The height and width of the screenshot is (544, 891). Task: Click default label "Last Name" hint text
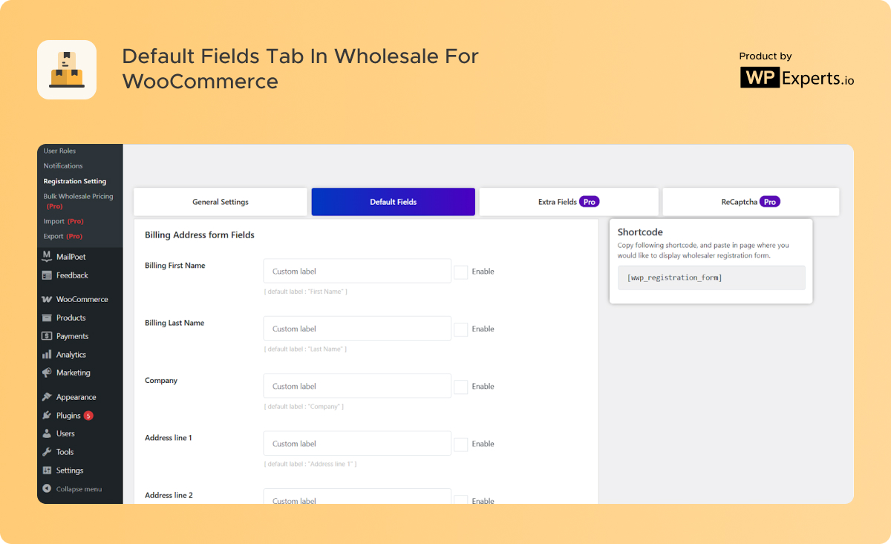[x=305, y=349]
